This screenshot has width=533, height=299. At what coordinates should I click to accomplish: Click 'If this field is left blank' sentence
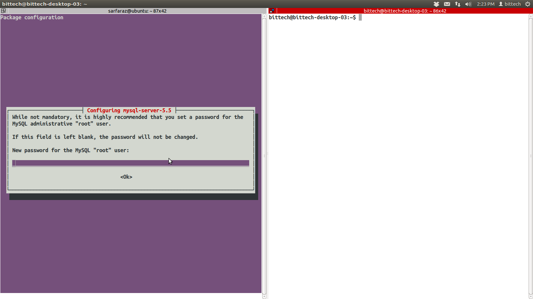(105, 137)
